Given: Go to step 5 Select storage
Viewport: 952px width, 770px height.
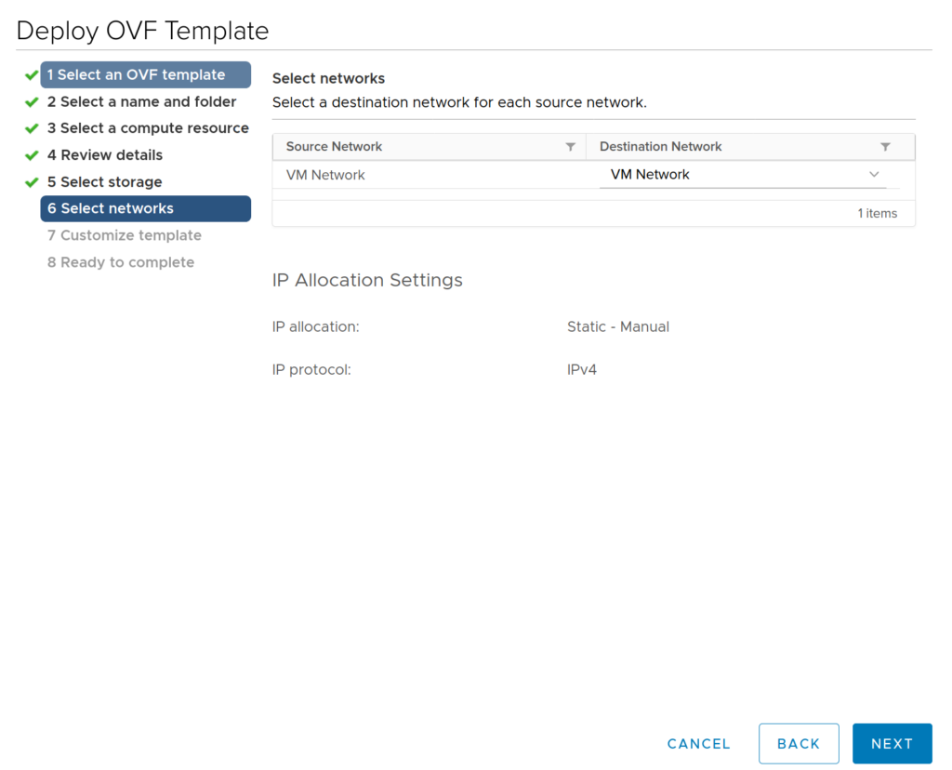Looking at the screenshot, I should [104, 181].
